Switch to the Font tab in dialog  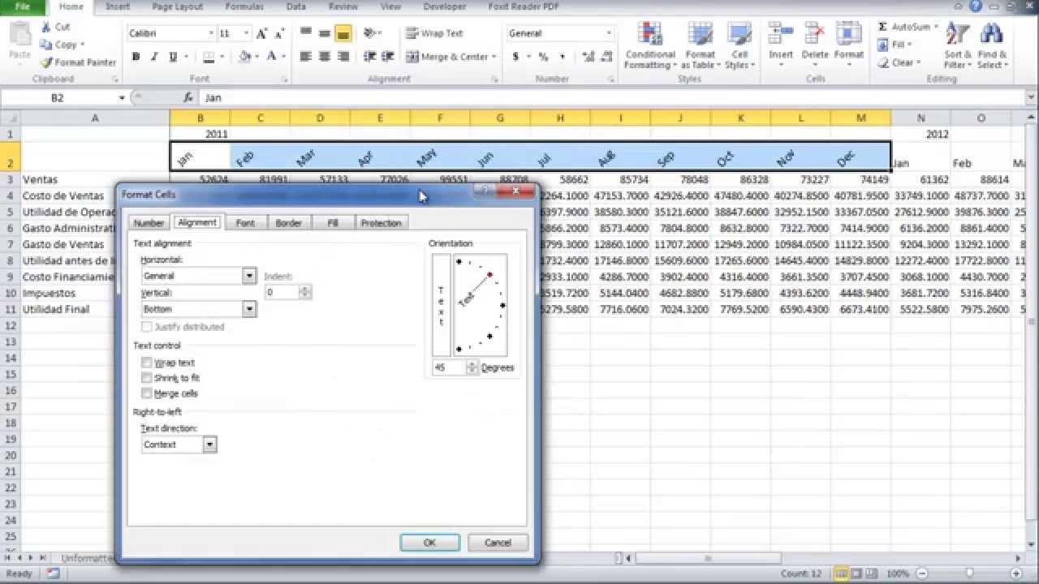[245, 223]
